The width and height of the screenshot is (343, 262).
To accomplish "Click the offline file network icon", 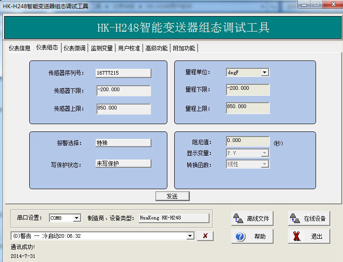I will [238, 218].
